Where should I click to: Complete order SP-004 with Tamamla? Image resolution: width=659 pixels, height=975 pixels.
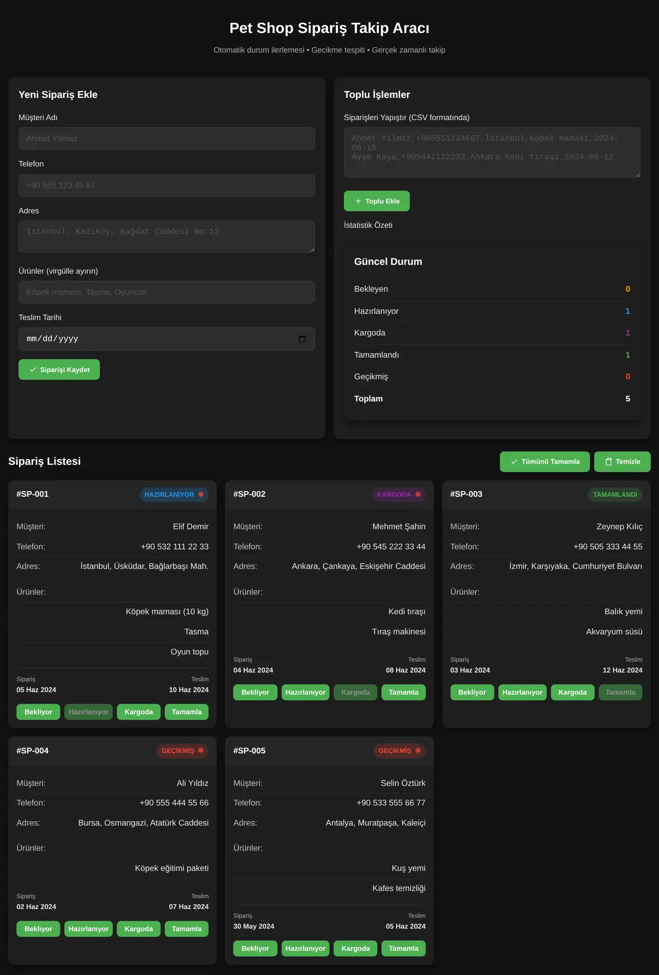tap(187, 929)
